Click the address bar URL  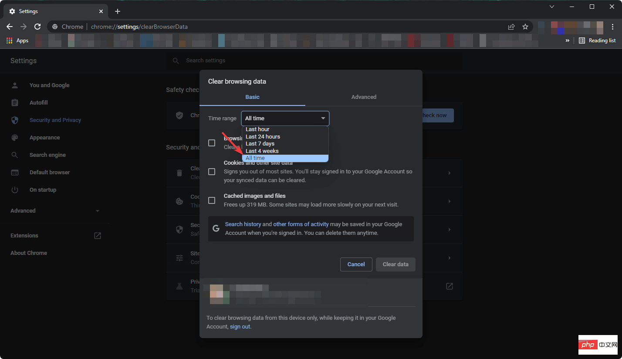click(139, 27)
